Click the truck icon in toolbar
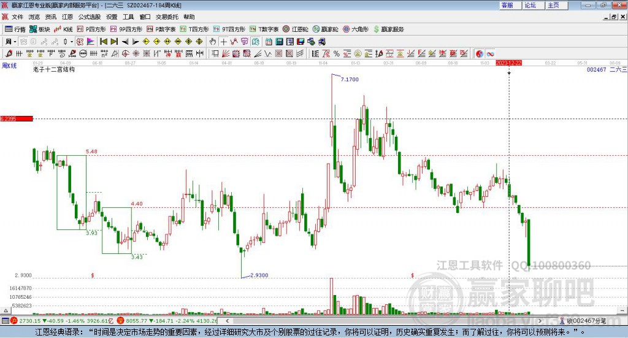This screenshot has height=338, width=628. pos(321,42)
